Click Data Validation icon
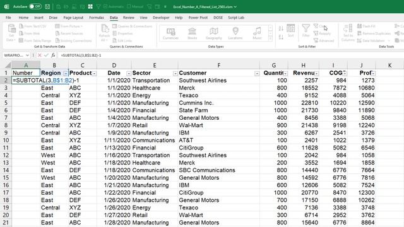The image size is (404, 227). [x=359, y=40]
